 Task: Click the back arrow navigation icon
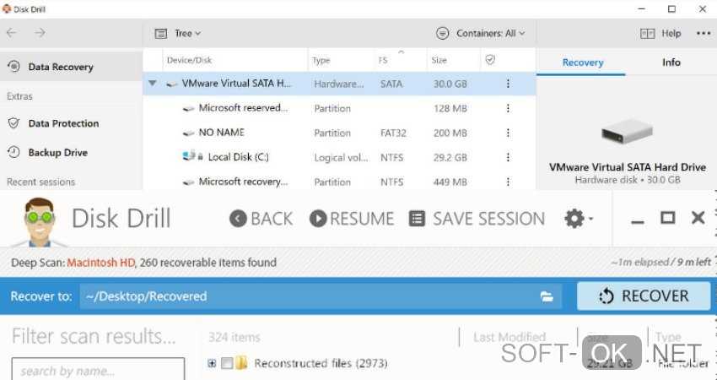tap(11, 33)
